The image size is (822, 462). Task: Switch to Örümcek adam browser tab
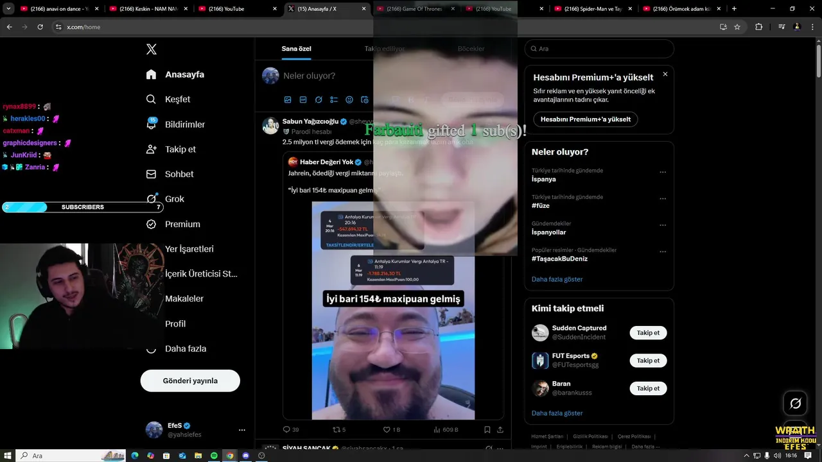(x=682, y=9)
